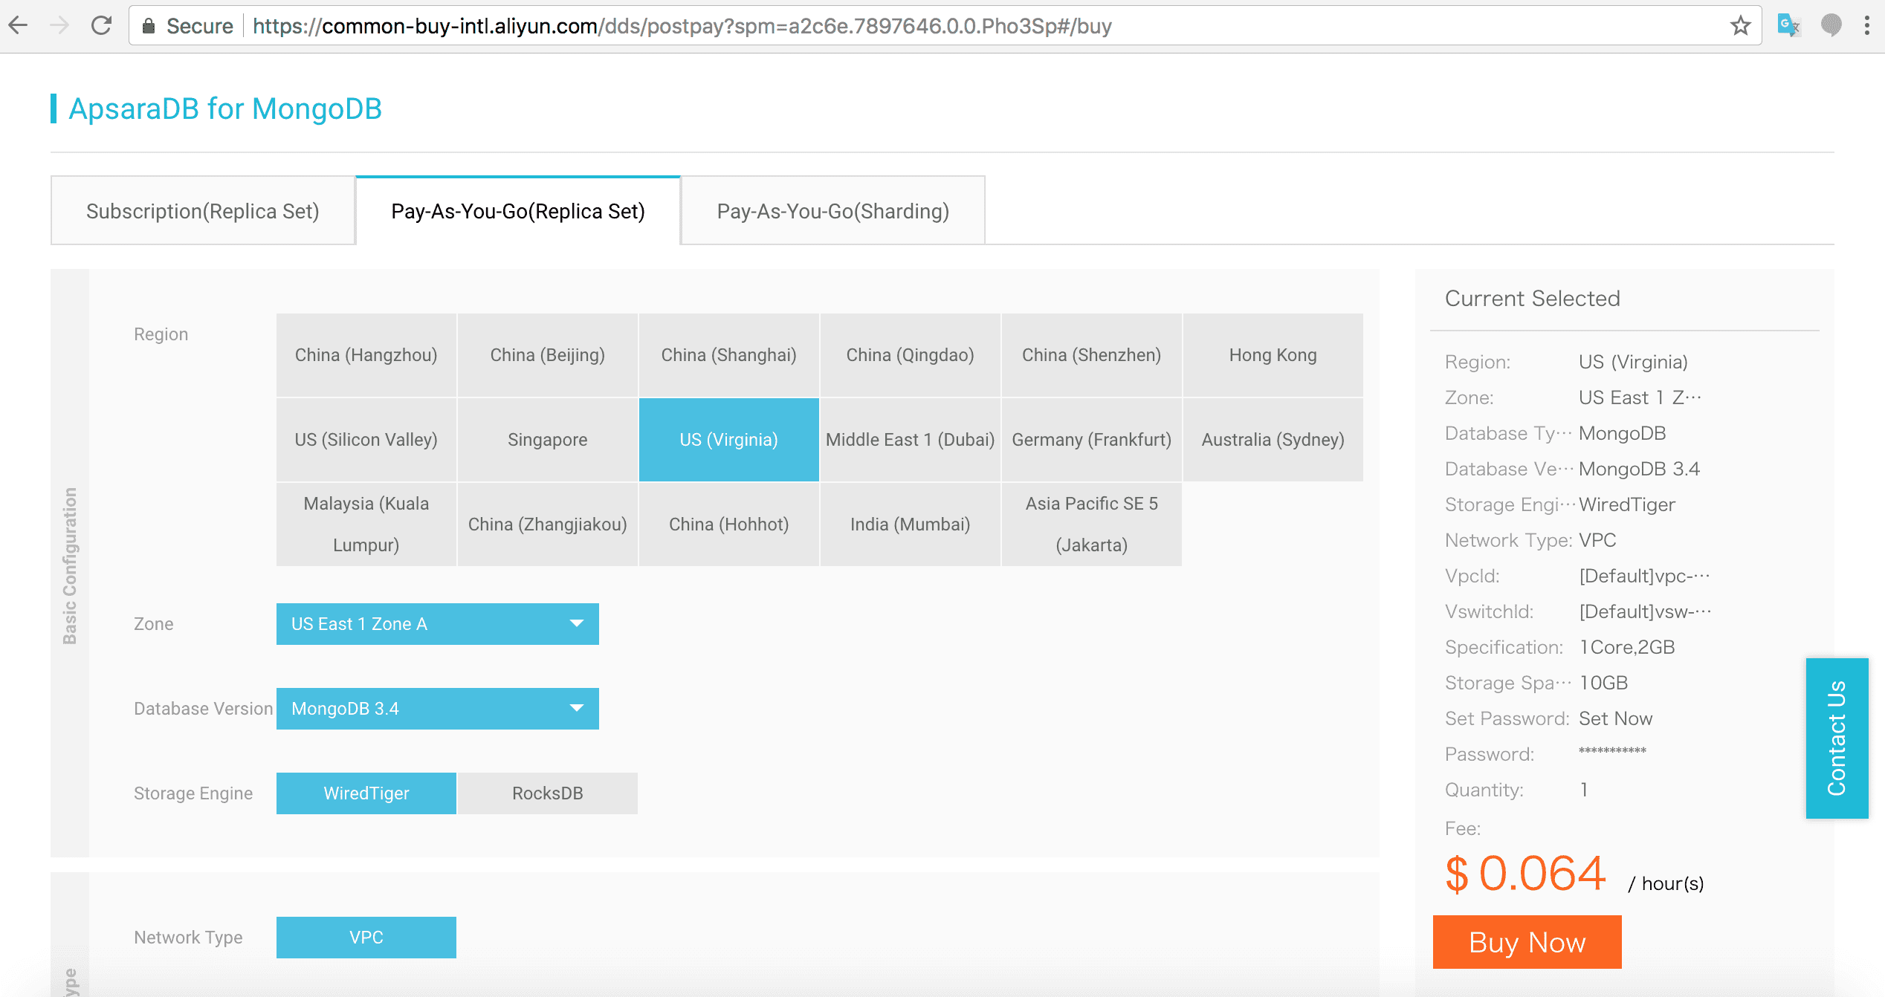The image size is (1885, 997).
Task: Select Singapore region
Action: pyautogui.click(x=548, y=440)
